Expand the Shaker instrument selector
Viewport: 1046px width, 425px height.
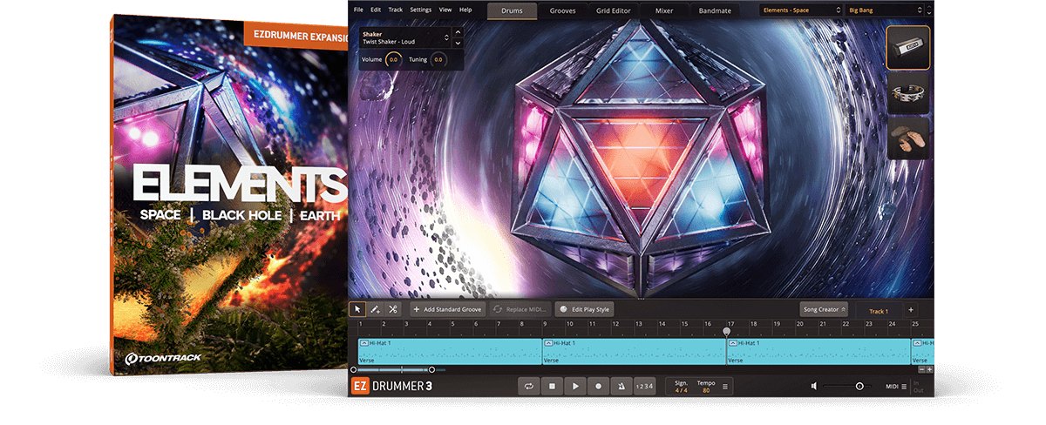pyautogui.click(x=447, y=37)
